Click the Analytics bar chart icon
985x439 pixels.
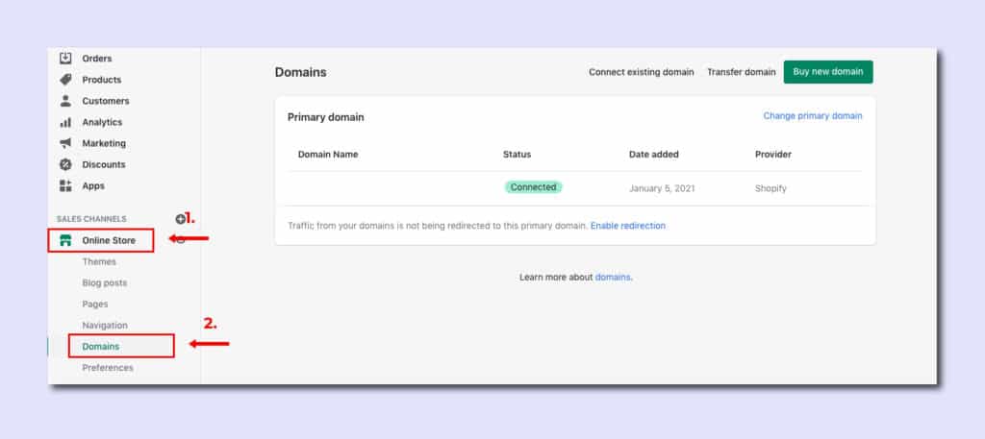(65, 122)
